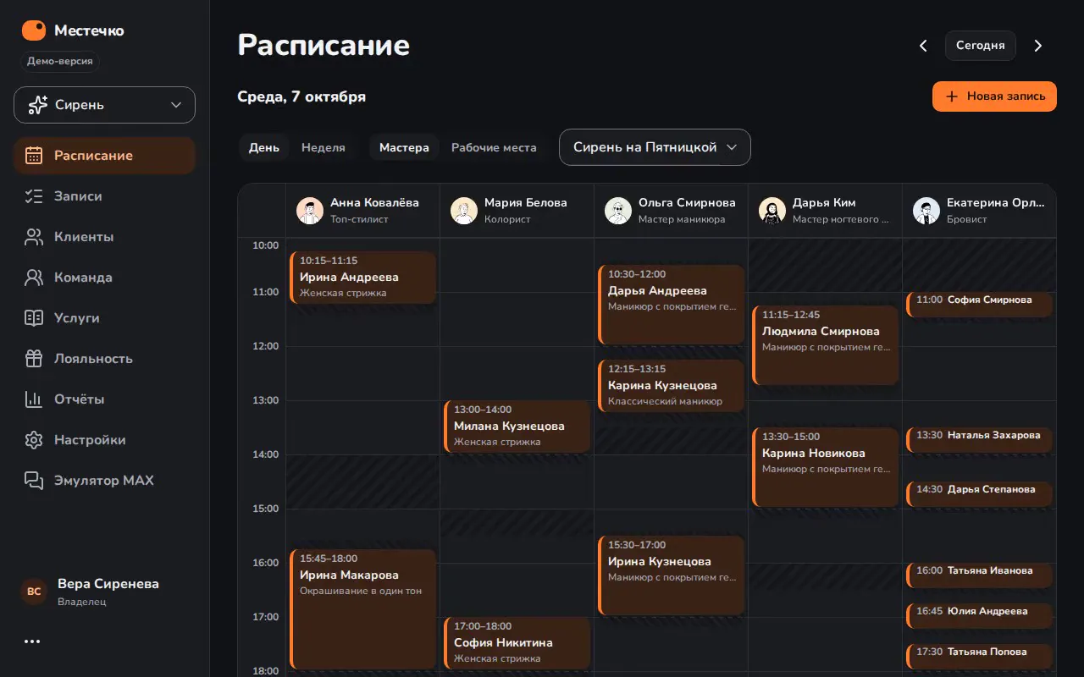Open the Записи menu item
1084x677 pixels.
pyautogui.click(x=104, y=196)
